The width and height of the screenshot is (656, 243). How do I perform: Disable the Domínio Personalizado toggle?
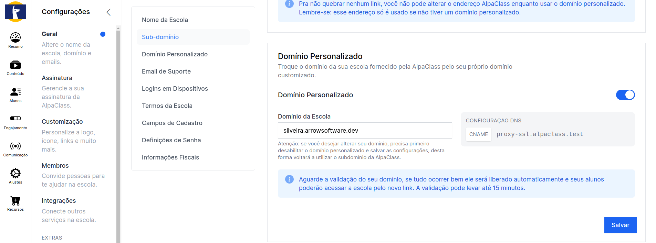pos(625,95)
